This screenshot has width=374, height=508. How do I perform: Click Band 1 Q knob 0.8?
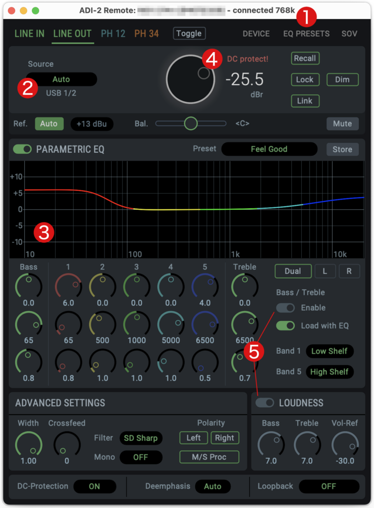pyautogui.click(x=68, y=362)
